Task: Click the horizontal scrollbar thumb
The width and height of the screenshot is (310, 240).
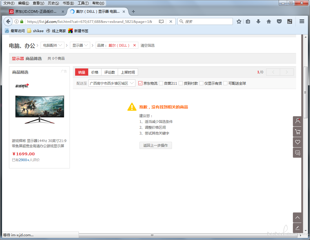Action: coord(152,235)
